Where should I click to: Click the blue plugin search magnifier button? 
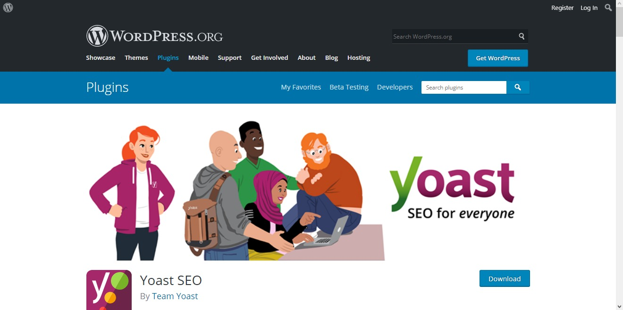pyautogui.click(x=518, y=87)
